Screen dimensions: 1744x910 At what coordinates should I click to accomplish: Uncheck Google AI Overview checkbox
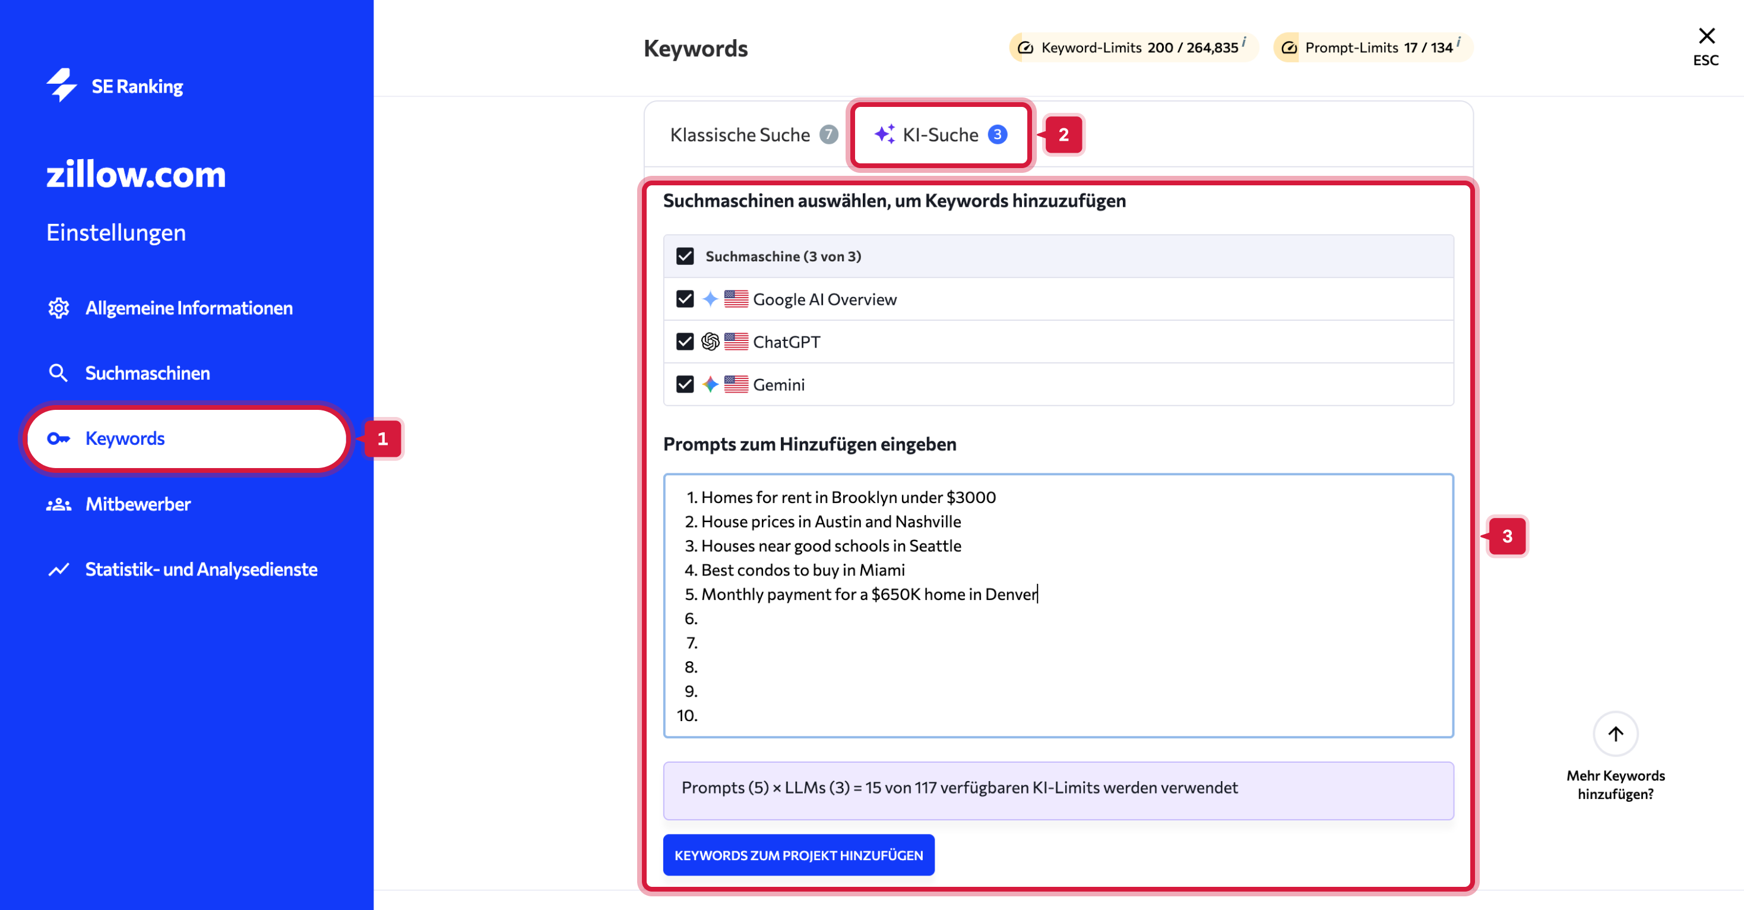(x=685, y=299)
